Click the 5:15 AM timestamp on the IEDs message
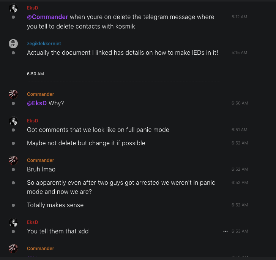Viewport: 276px width, 260px height. 239,52
